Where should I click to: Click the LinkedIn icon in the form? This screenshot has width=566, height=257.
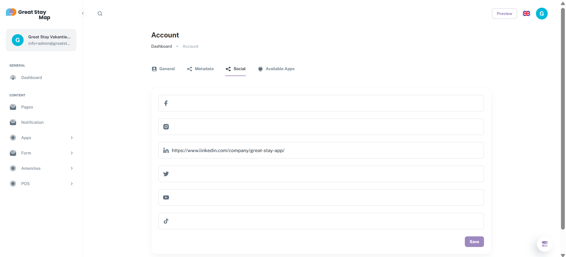pos(166,150)
